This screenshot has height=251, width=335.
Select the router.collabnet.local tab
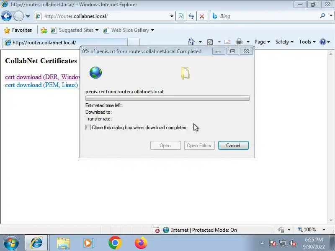point(65,42)
